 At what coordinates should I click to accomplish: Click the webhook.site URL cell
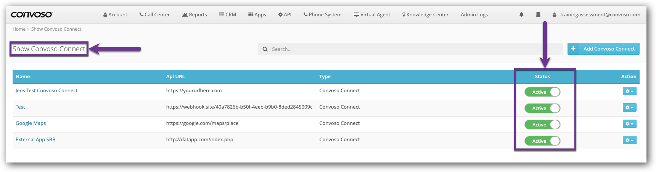pyautogui.click(x=239, y=107)
